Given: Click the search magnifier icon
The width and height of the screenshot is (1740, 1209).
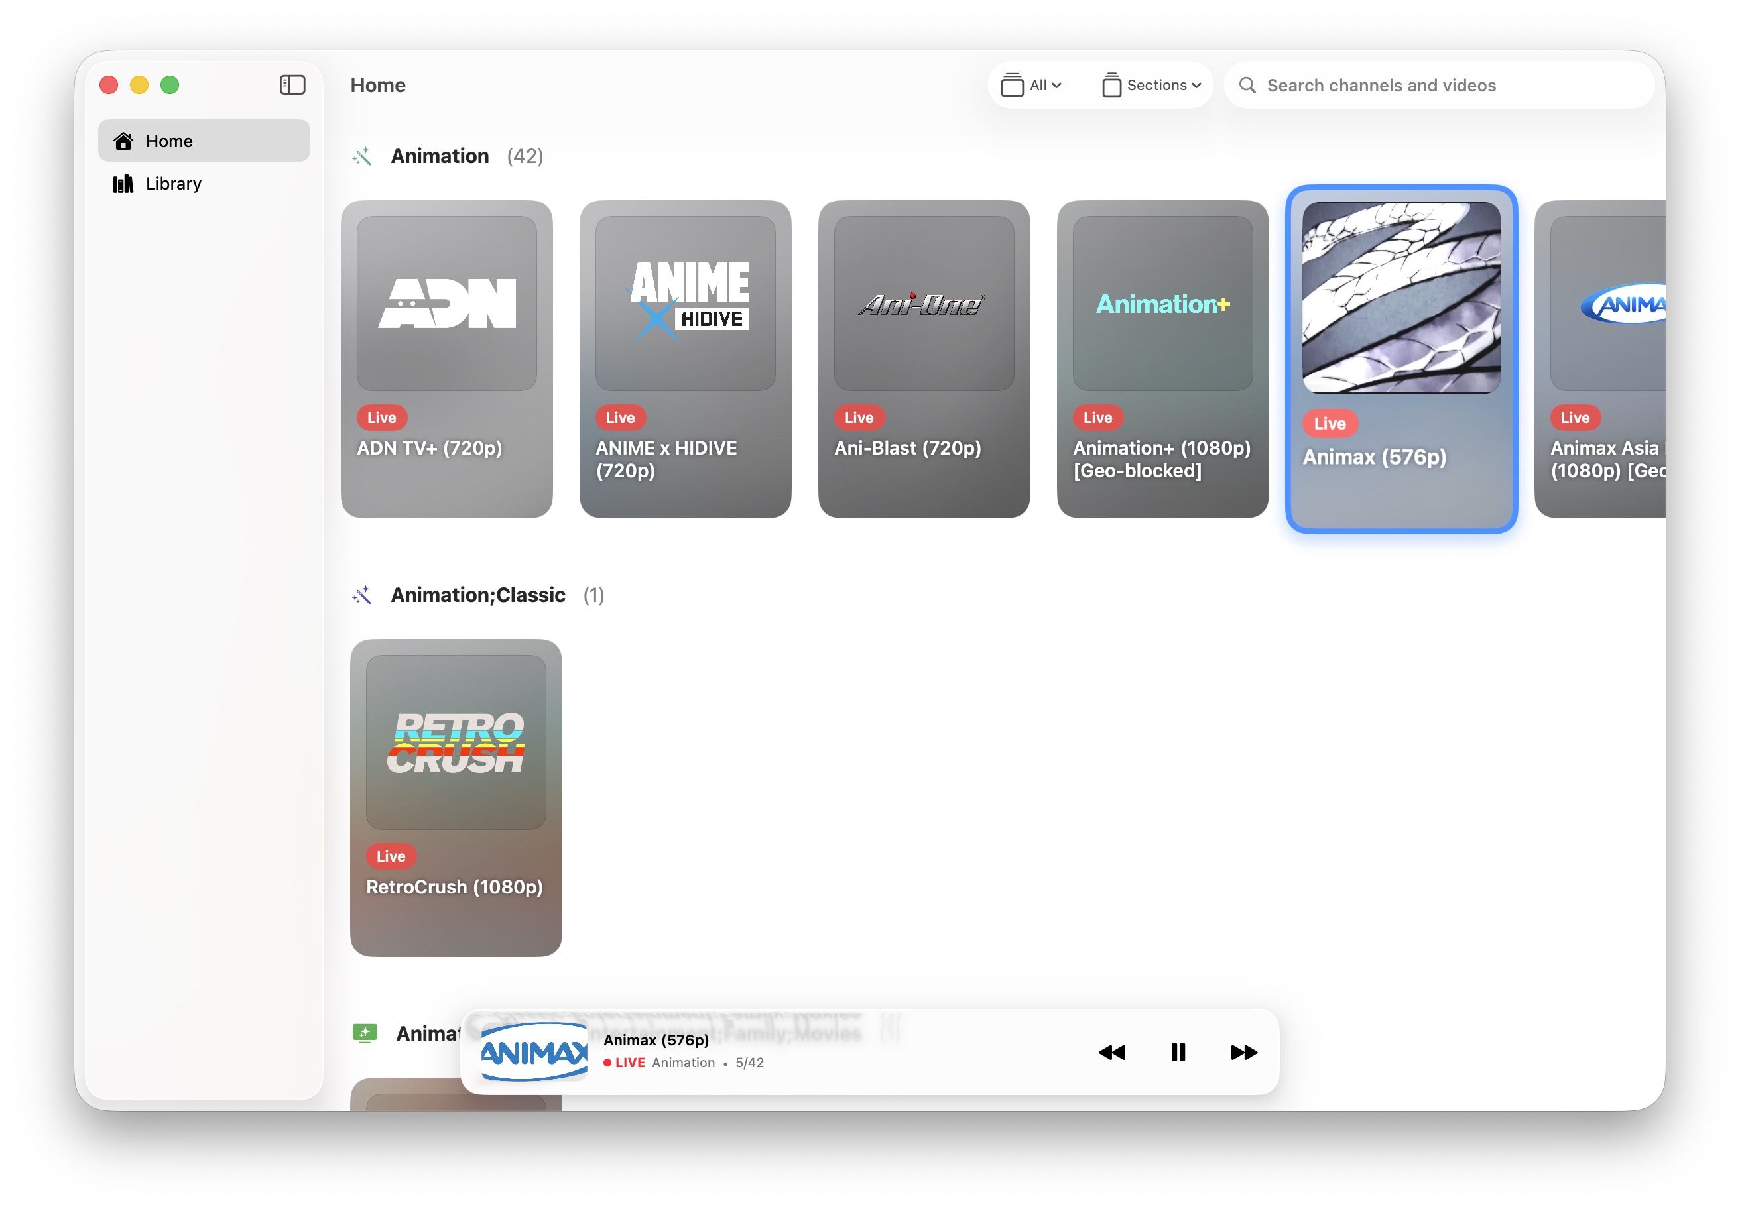Looking at the screenshot, I should (x=1247, y=85).
